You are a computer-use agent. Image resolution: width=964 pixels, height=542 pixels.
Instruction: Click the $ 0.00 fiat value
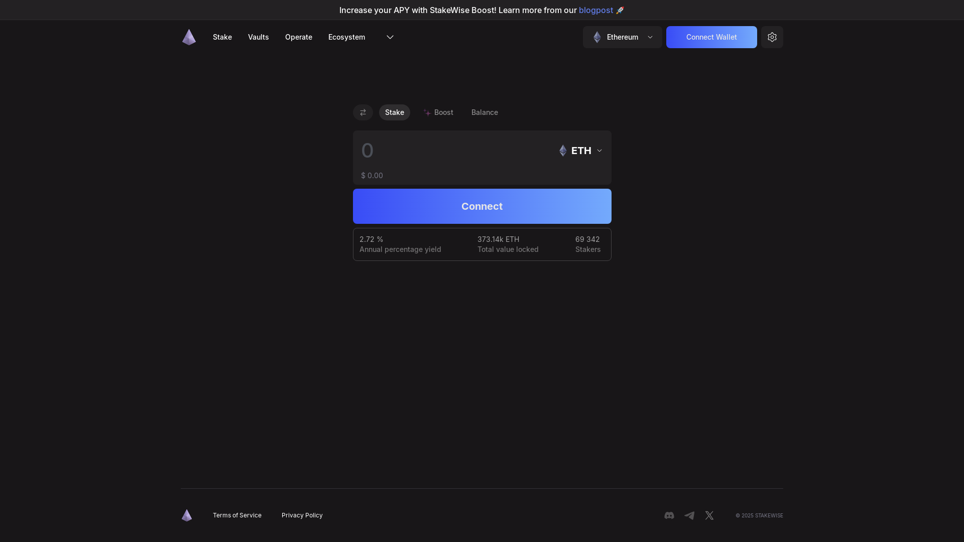(x=372, y=176)
